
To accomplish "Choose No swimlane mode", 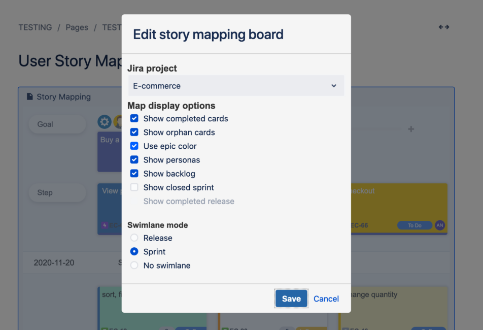I will click(x=134, y=265).
